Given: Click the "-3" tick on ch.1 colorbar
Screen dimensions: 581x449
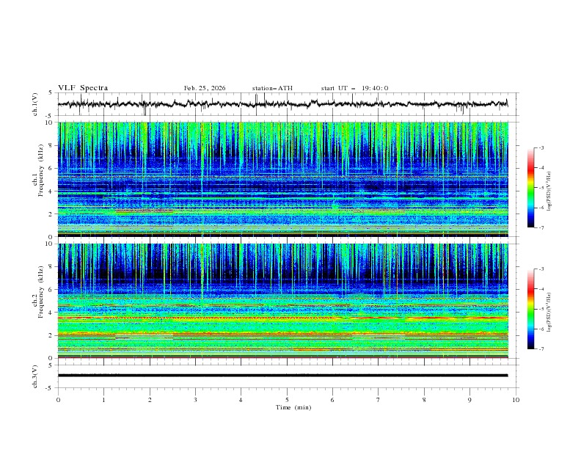Looking at the screenshot, I should click(x=541, y=147).
